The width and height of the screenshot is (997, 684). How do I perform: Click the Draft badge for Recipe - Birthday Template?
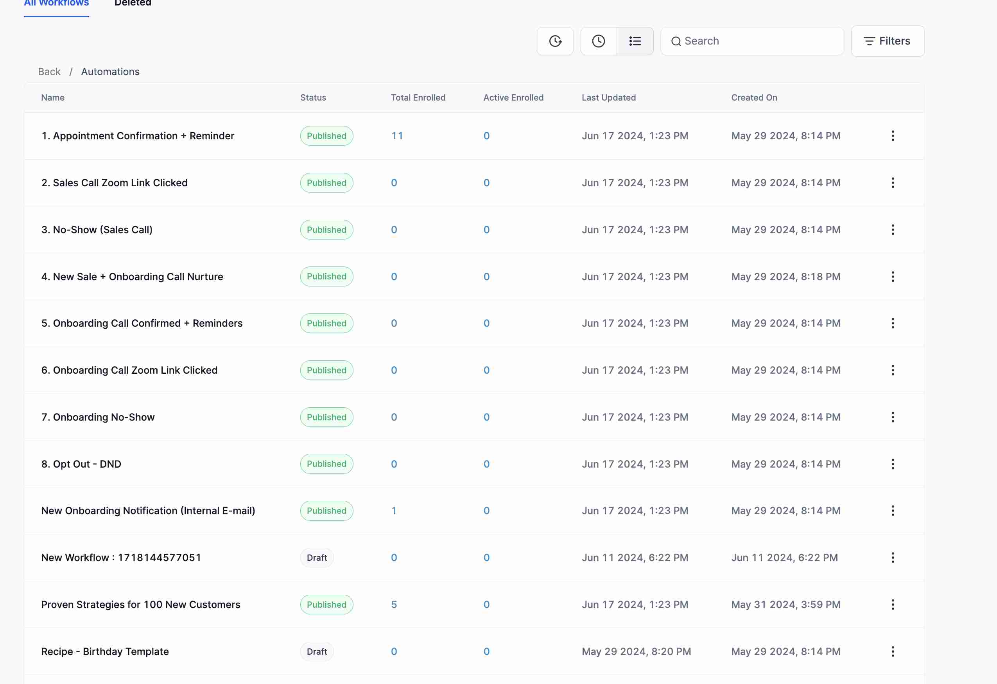click(x=317, y=652)
